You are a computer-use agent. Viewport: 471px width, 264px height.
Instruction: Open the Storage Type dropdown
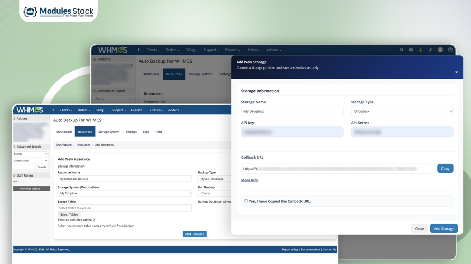(402, 111)
